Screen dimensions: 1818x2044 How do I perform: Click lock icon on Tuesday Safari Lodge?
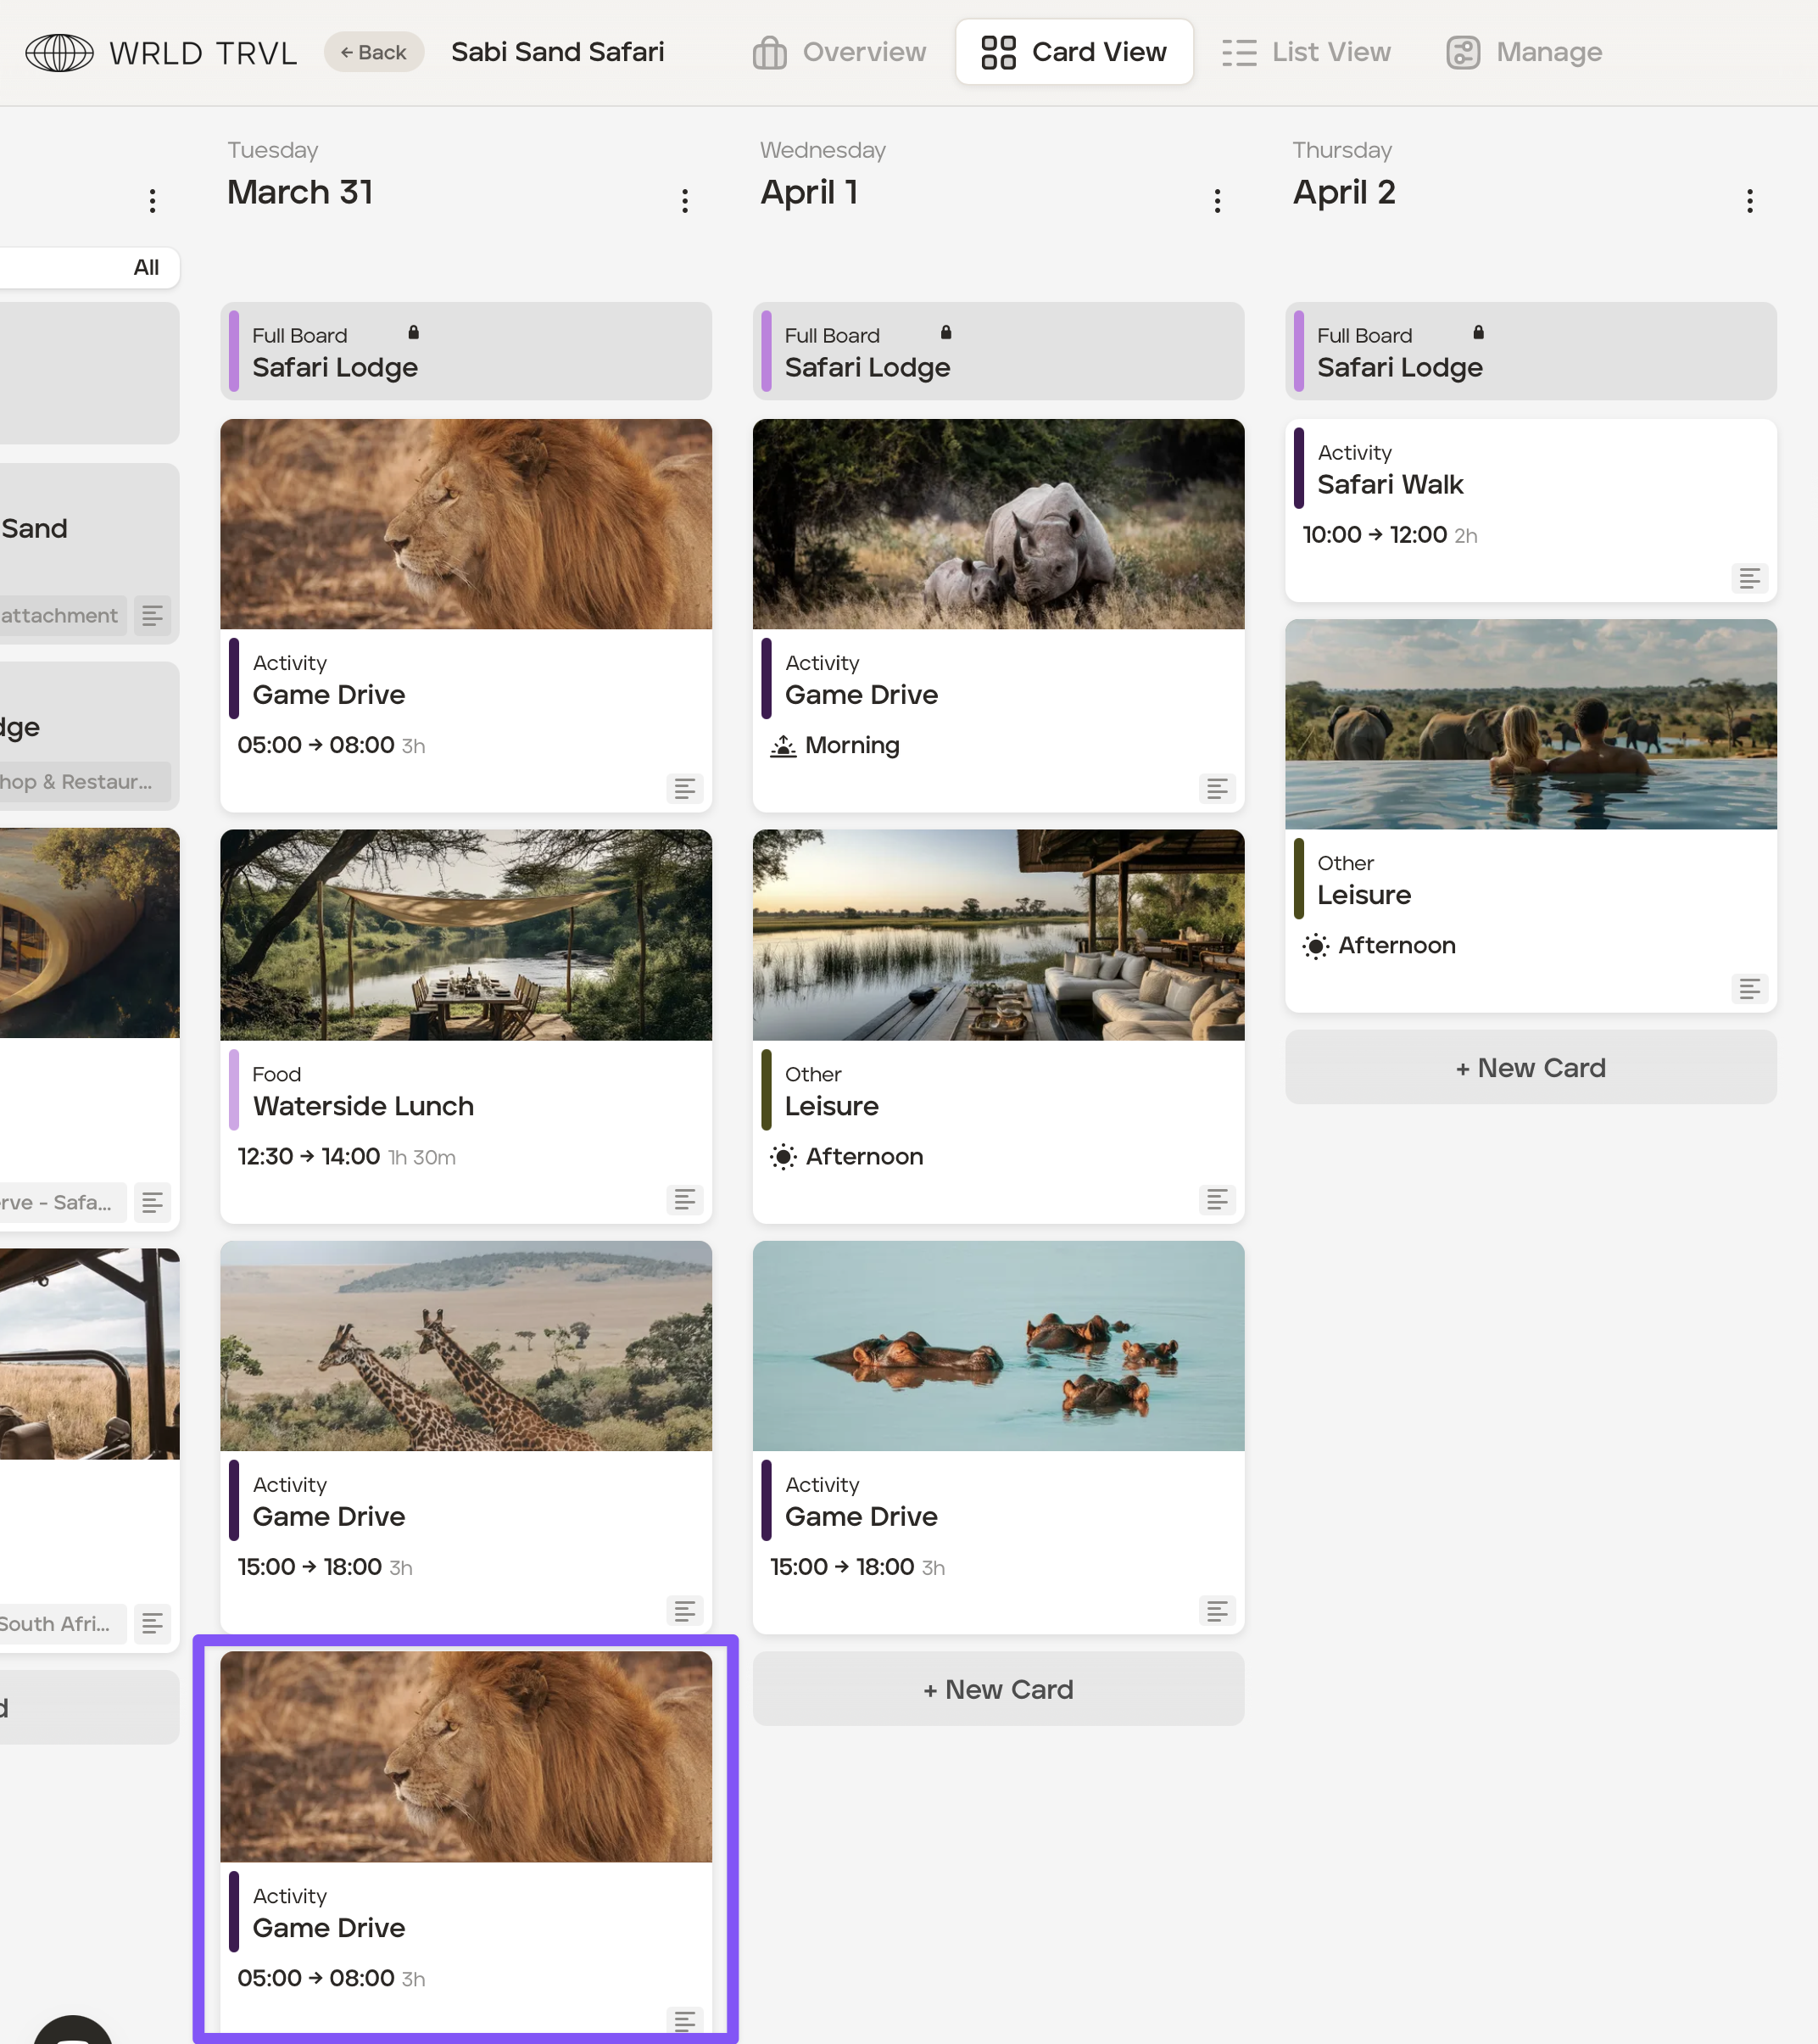pos(413,333)
